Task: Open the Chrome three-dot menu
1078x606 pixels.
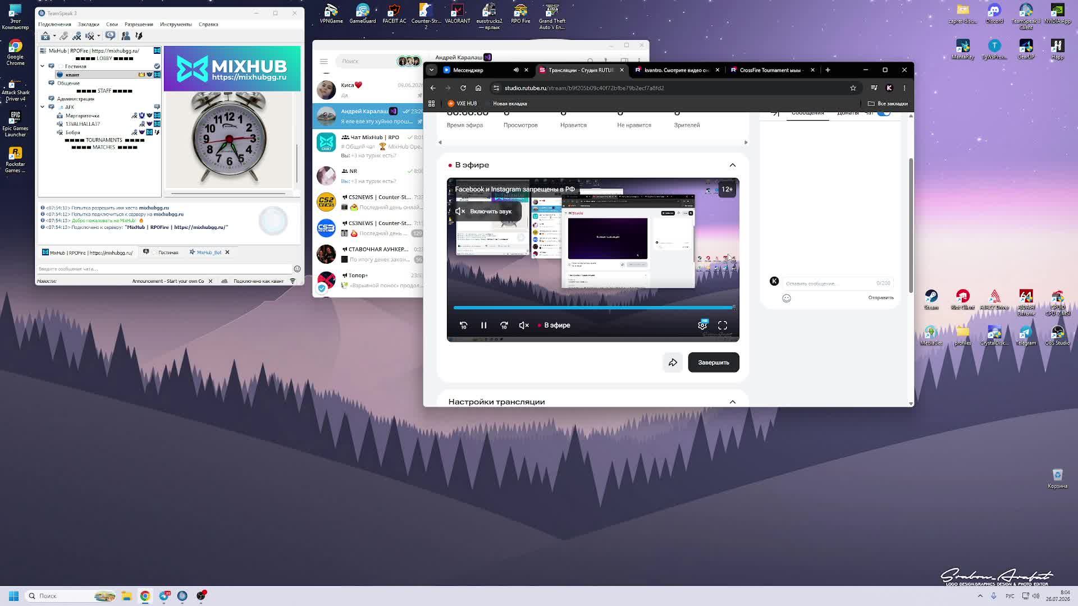Action: [x=904, y=88]
